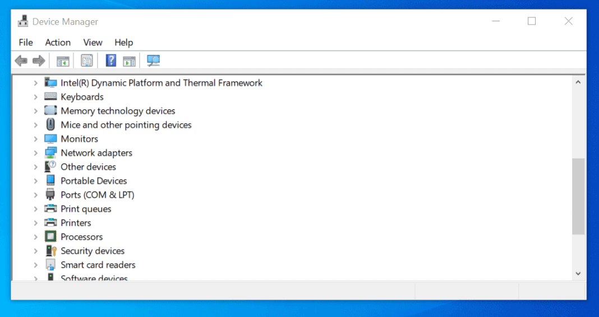
Task: Expand the Keyboards node
Action: click(x=35, y=97)
